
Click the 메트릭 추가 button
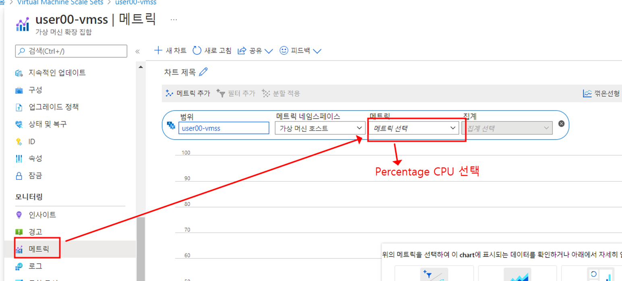pyautogui.click(x=188, y=93)
